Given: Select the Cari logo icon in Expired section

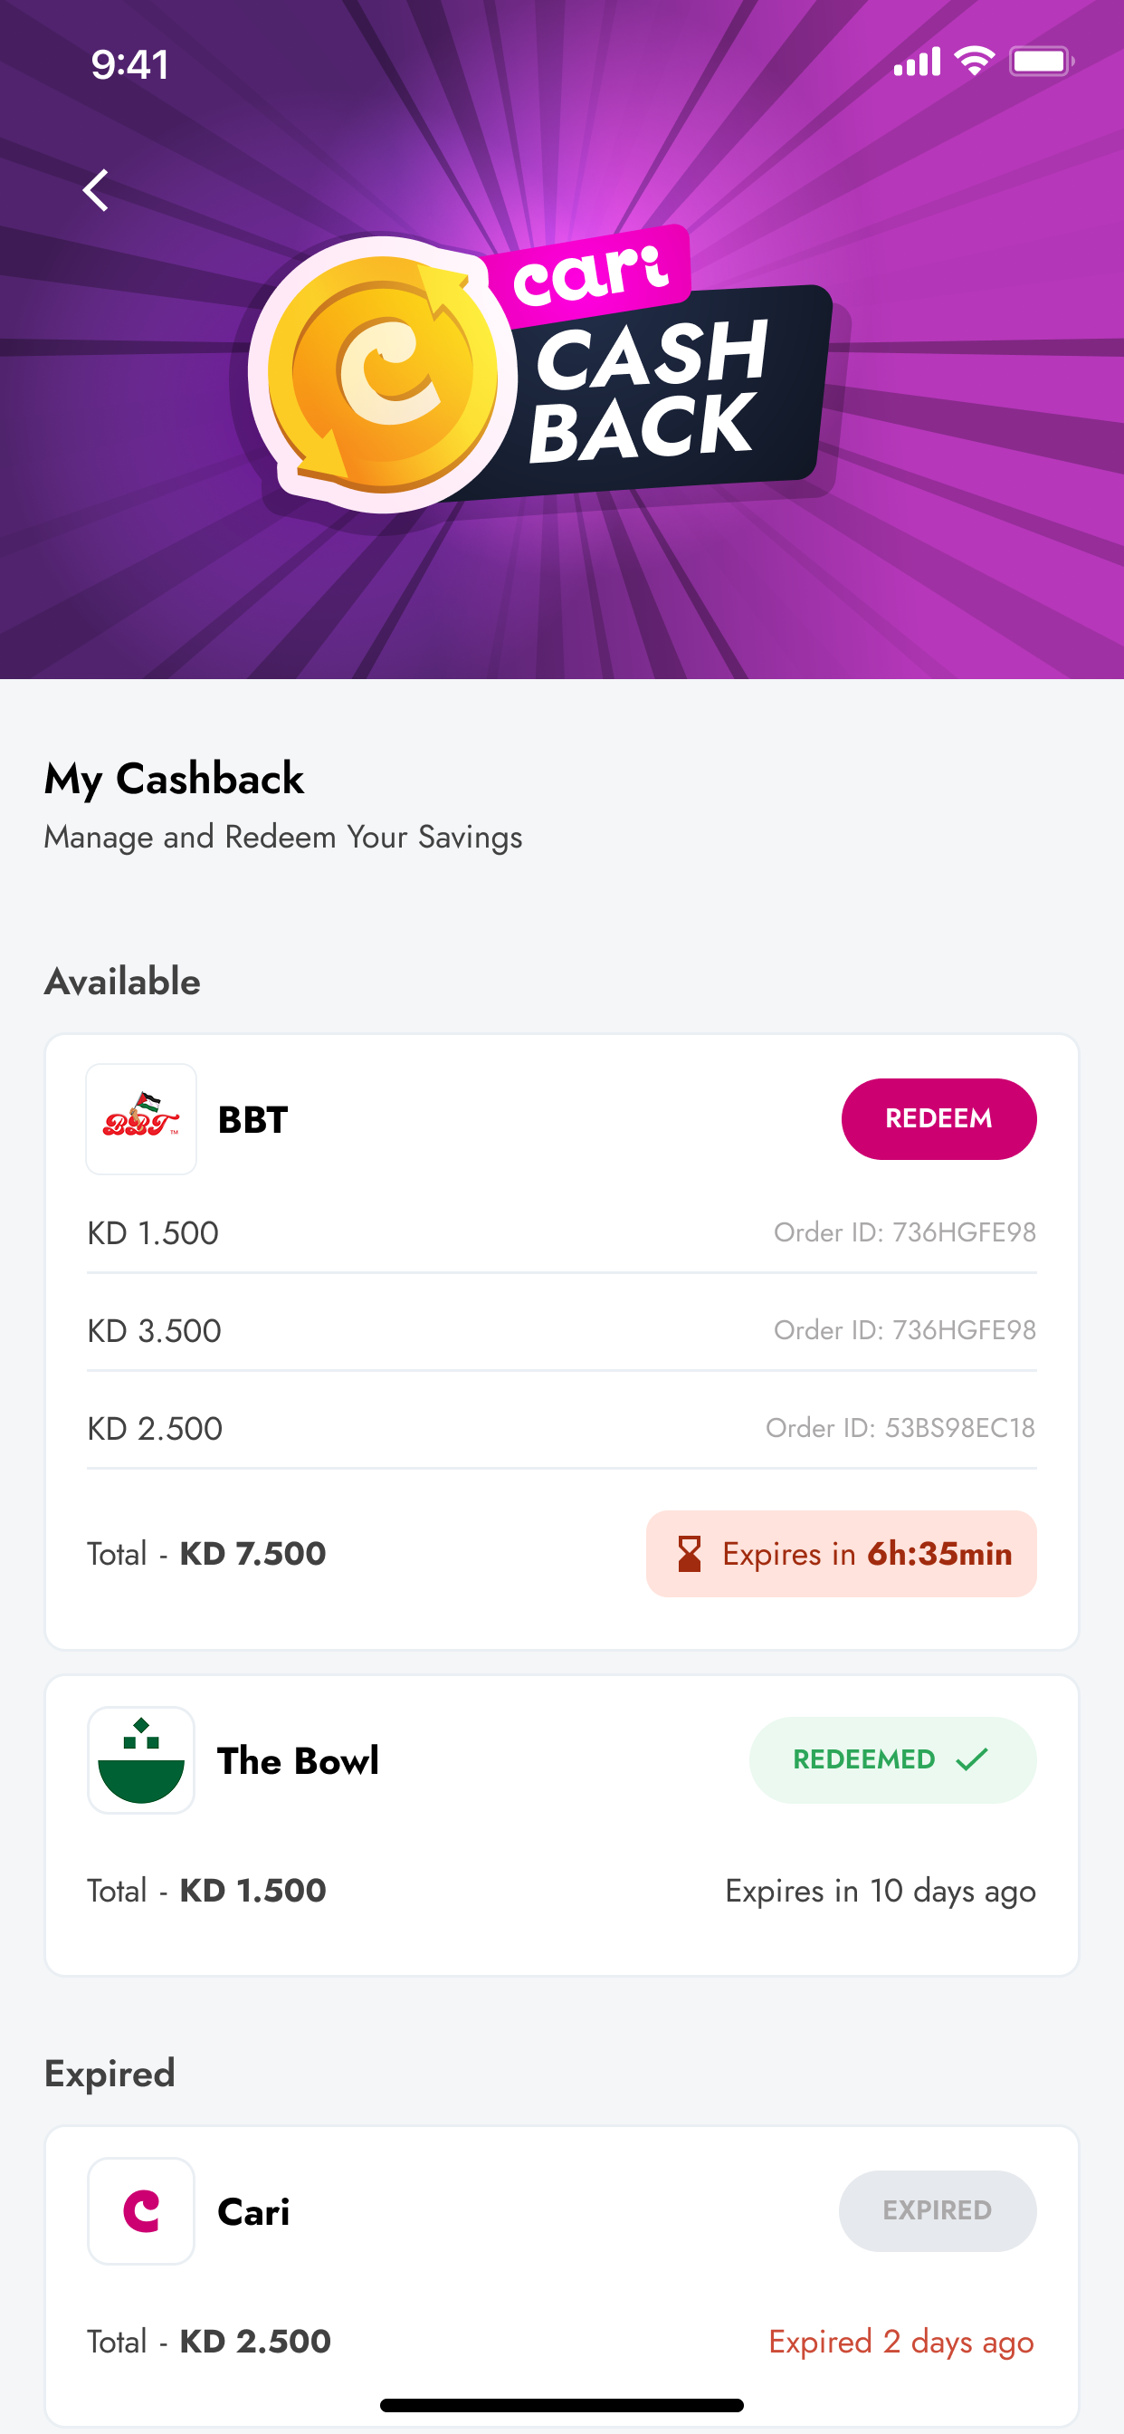Looking at the screenshot, I should 141,2211.
